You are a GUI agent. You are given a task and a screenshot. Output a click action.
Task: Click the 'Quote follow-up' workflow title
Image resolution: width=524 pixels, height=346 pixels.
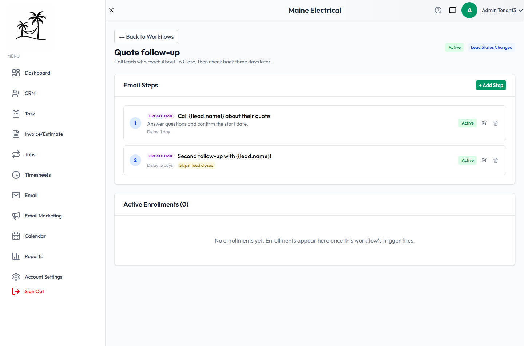[x=147, y=52]
